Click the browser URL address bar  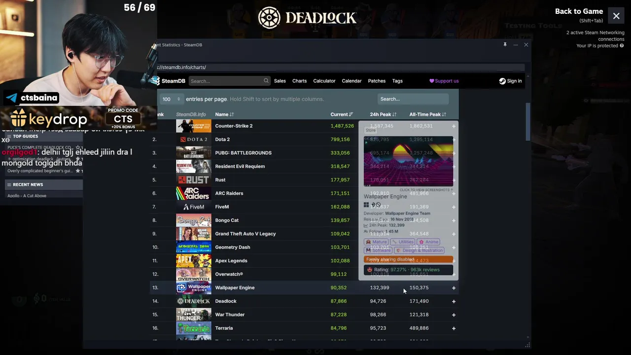click(x=340, y=68)
